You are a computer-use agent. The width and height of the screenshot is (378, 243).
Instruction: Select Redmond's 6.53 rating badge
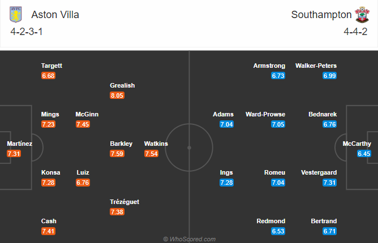pos(278,231)
